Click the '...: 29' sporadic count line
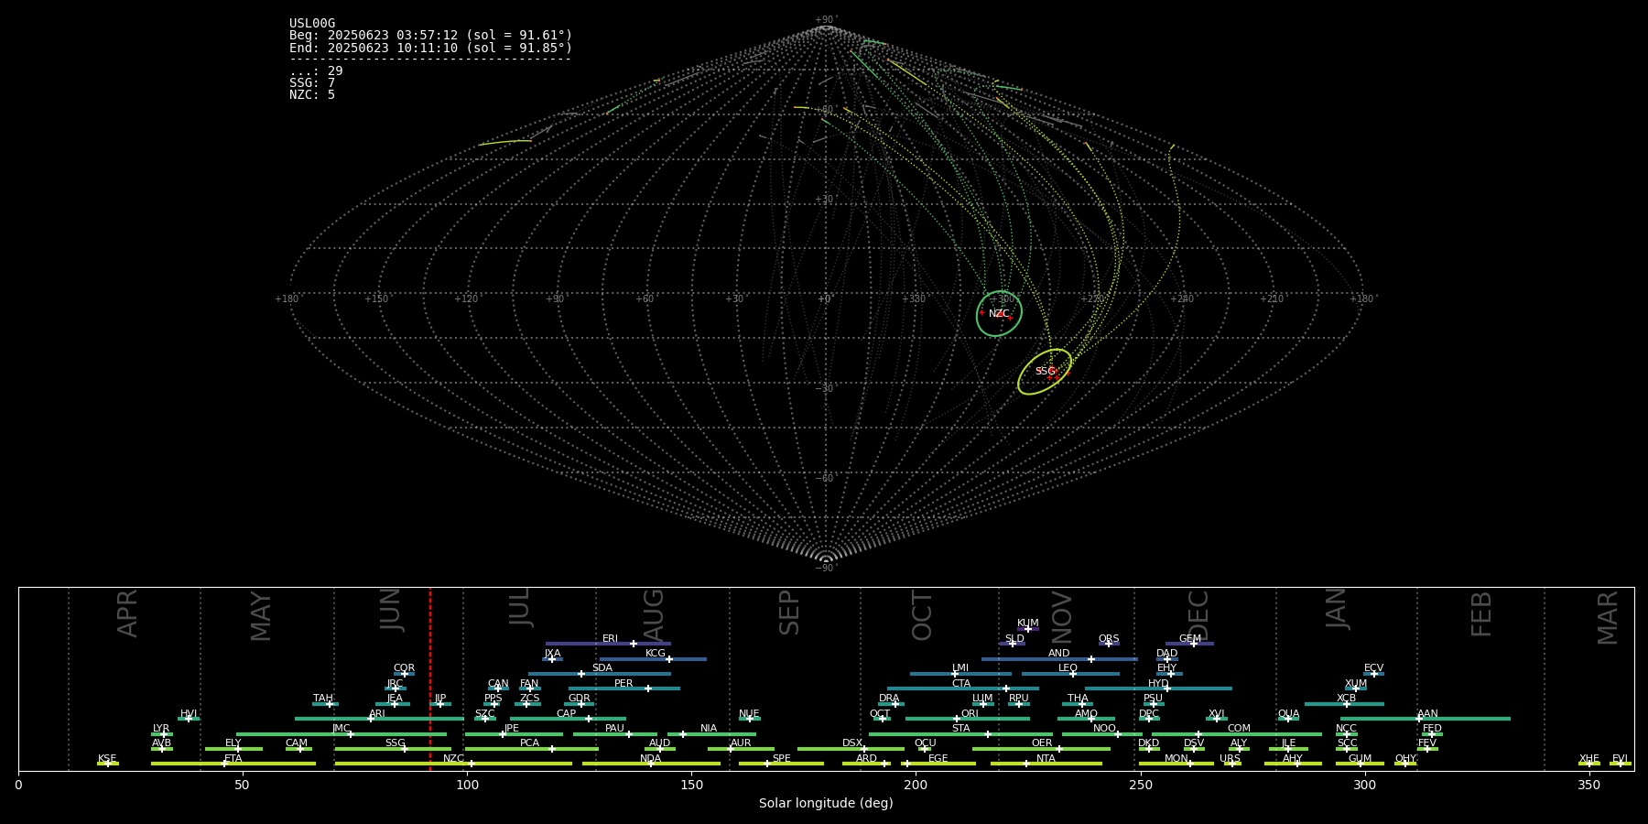The width and height of the screenshot is (1648, 824). pyautogui.click(x=316, y=71)
